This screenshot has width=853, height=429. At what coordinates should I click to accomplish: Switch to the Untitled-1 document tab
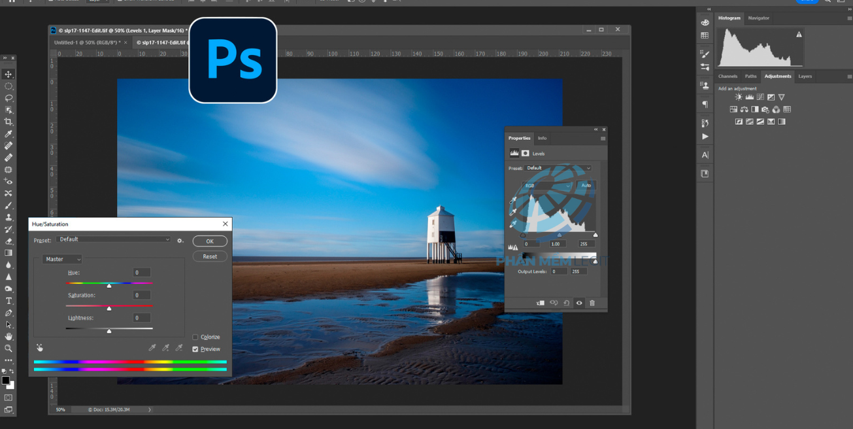point(86,43)
